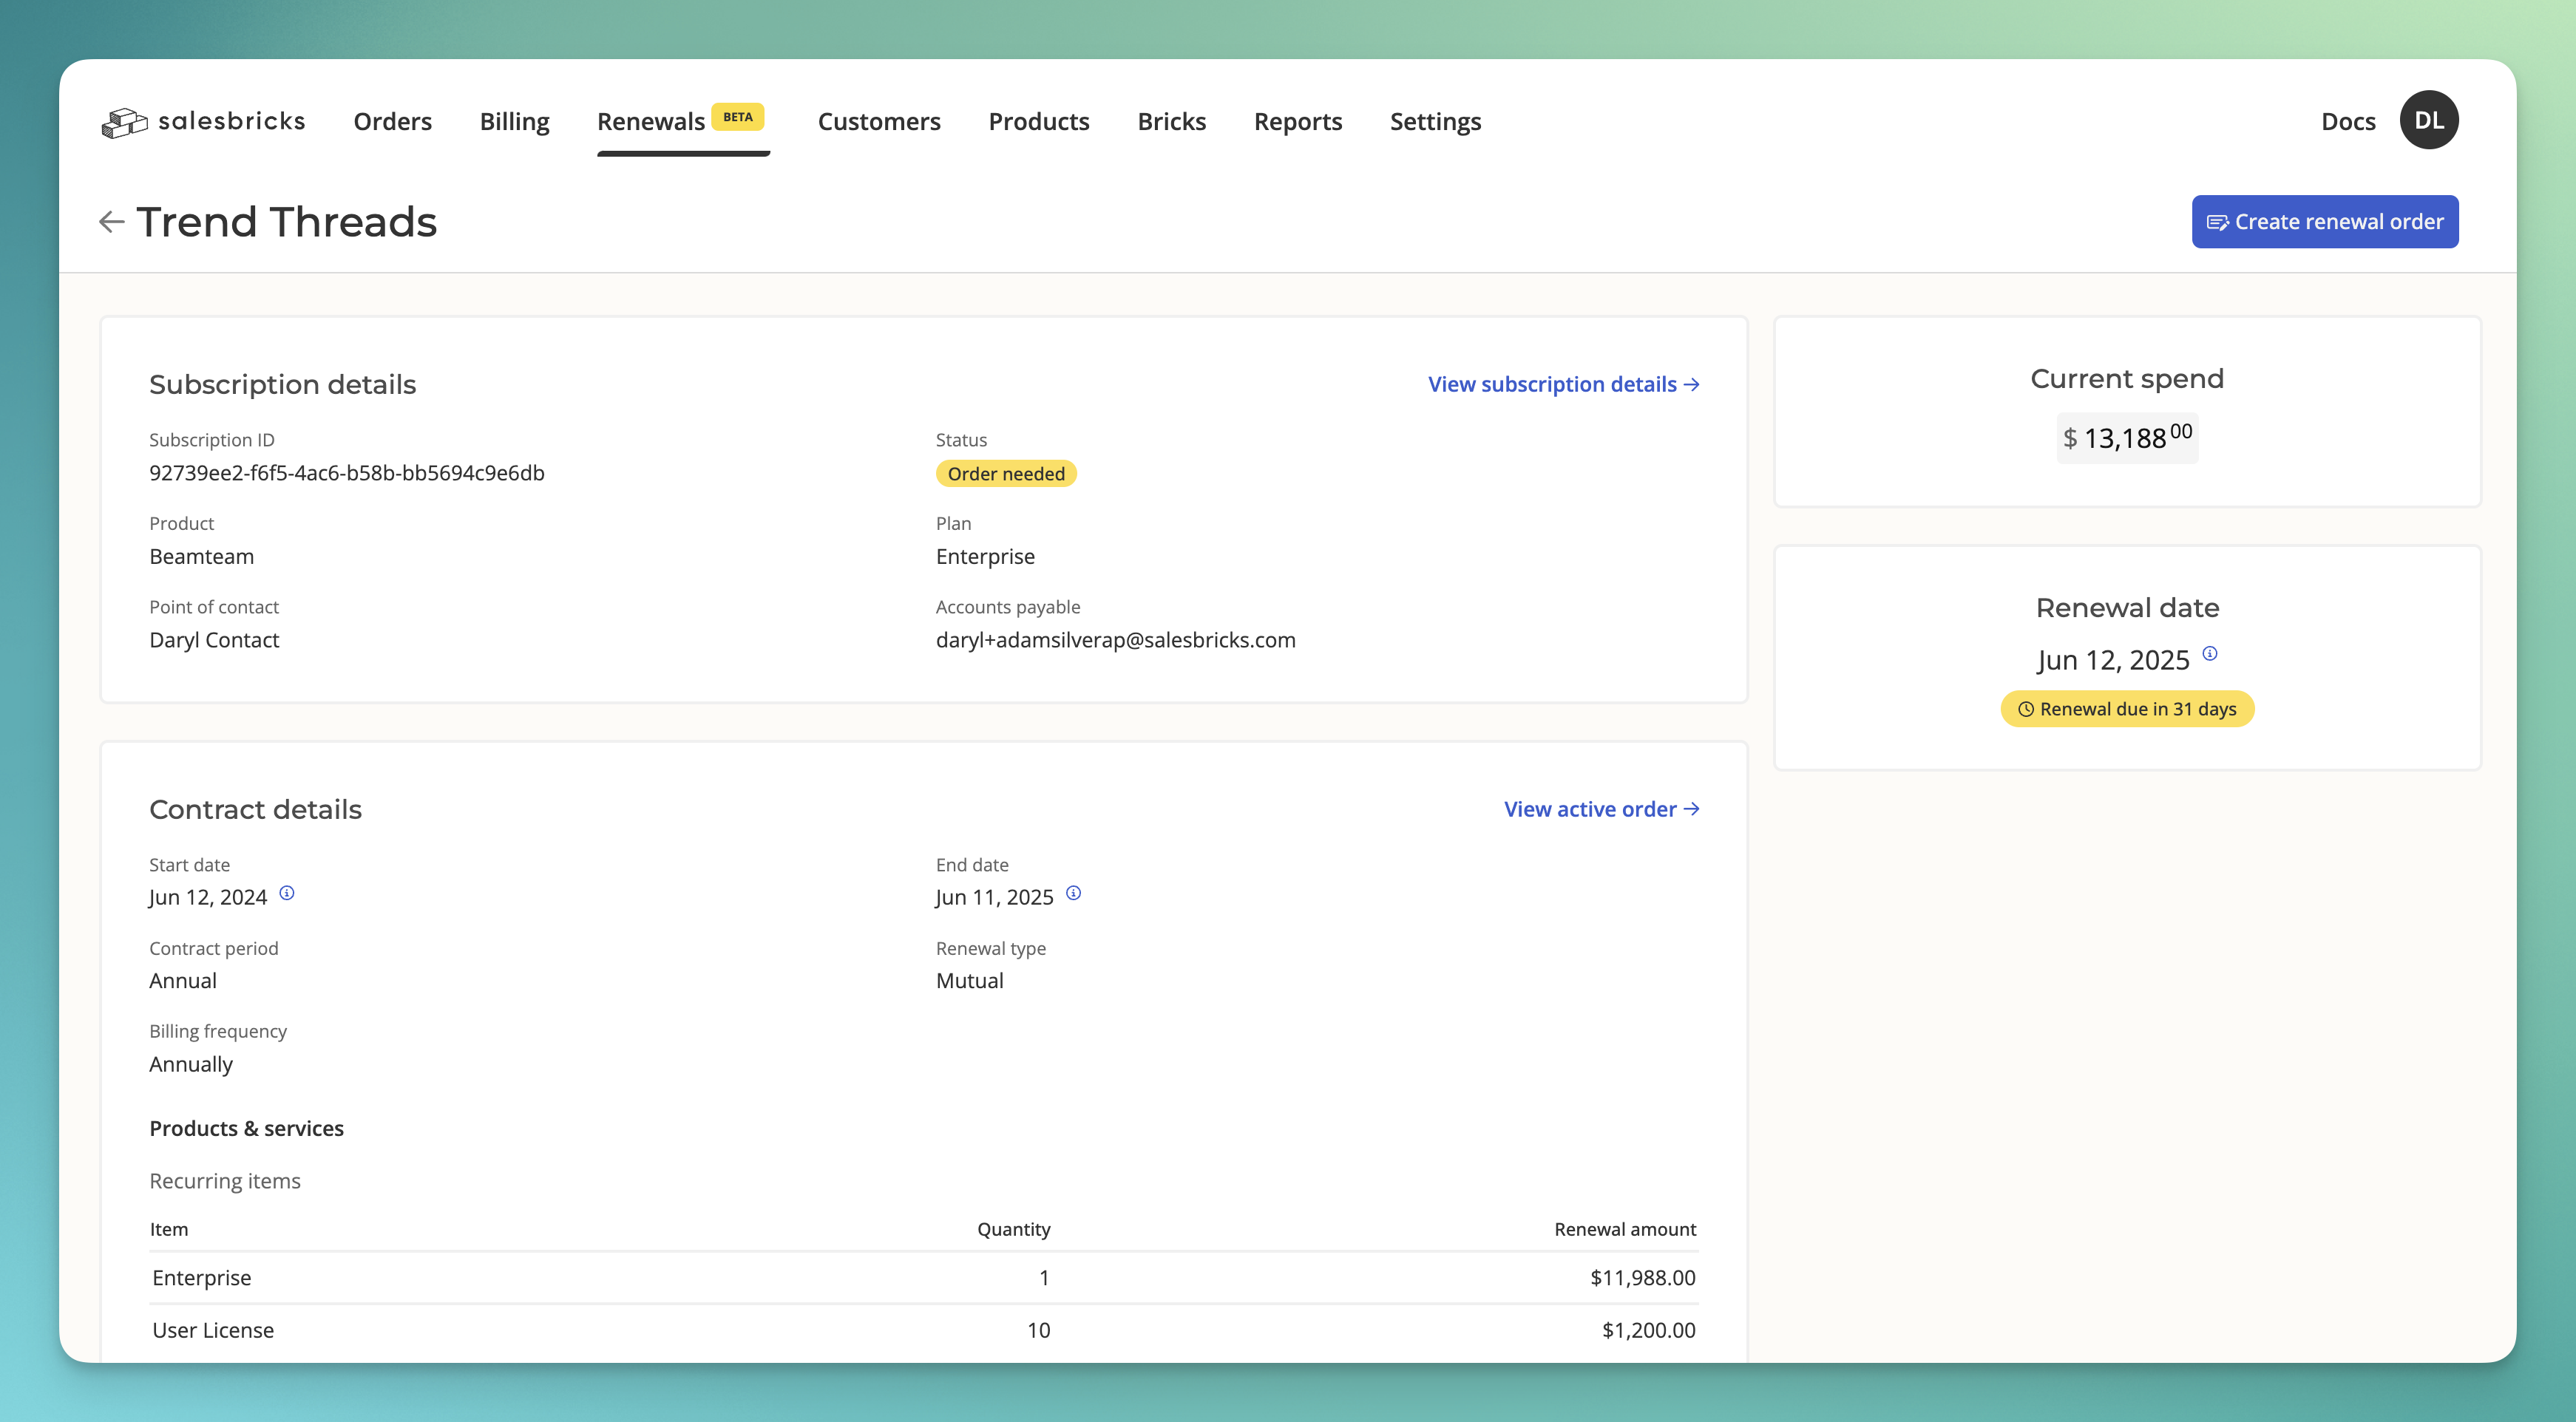Switch to the Customers tab
This screenshot has width=2576, height=1422.
coord(878,122)
